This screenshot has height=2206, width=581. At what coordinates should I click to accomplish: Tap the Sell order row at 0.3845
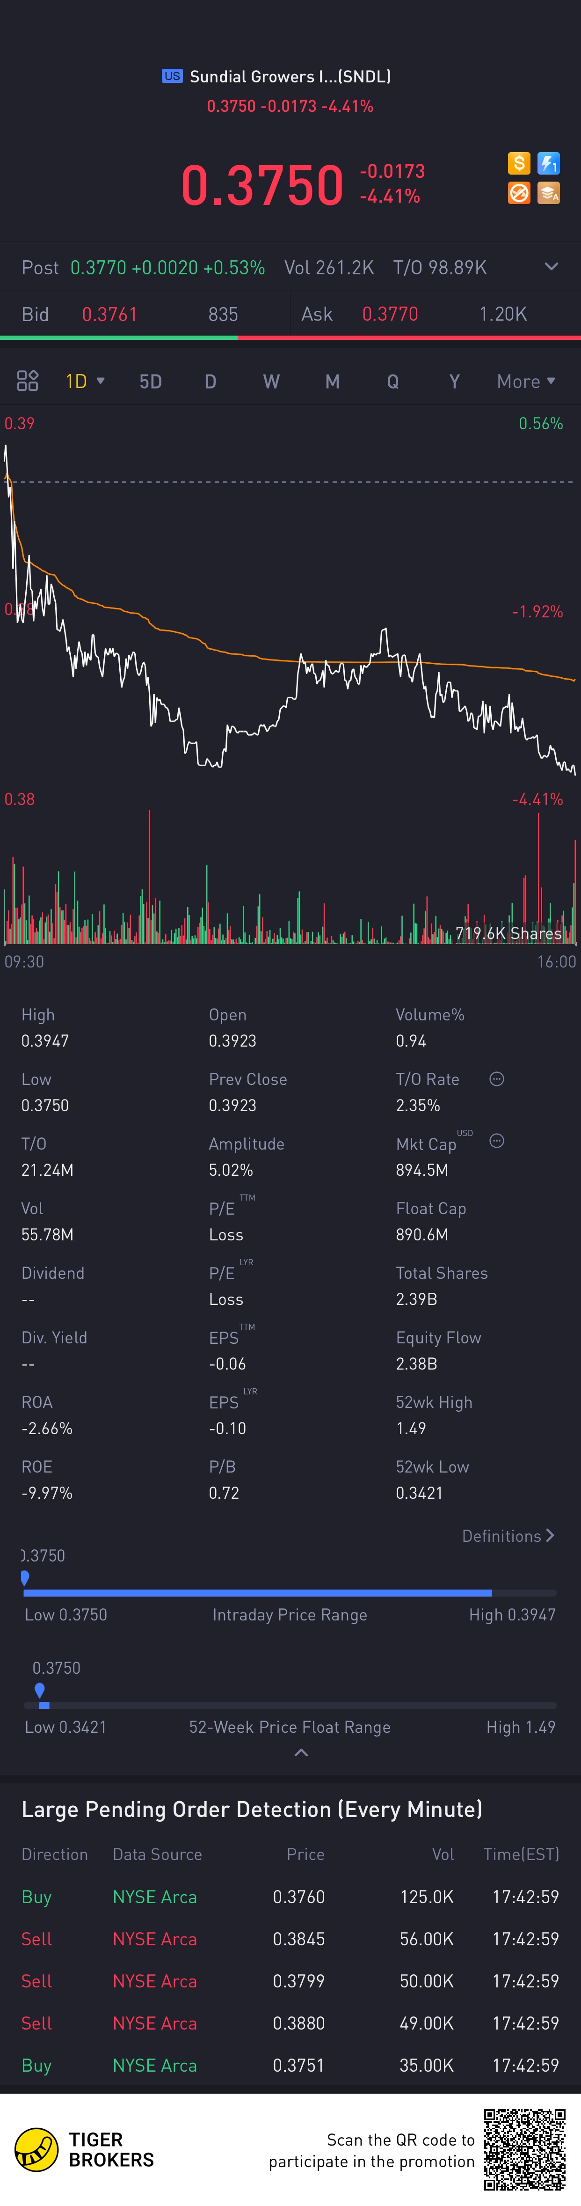290,1939
